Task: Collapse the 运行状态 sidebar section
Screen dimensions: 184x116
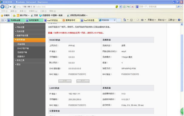Action: tap(29, 40)
